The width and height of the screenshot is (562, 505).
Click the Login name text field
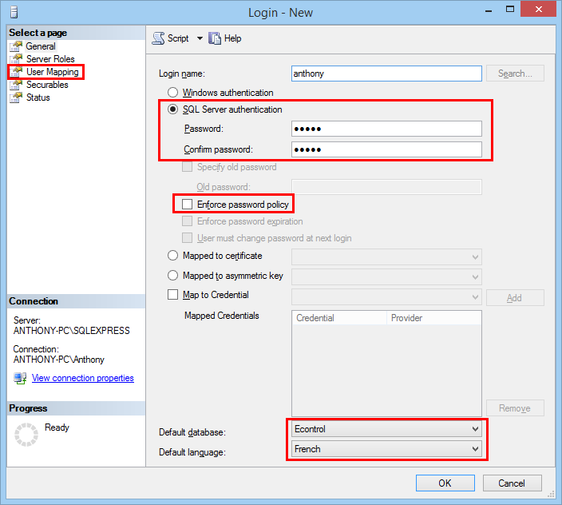coord(386,74)
